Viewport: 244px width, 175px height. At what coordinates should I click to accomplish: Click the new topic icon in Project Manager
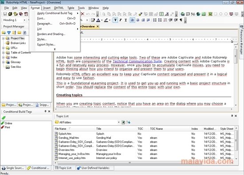click(x=24, y=33)
